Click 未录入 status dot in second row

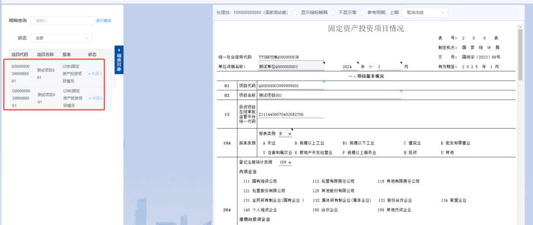(x=89, y=98)
